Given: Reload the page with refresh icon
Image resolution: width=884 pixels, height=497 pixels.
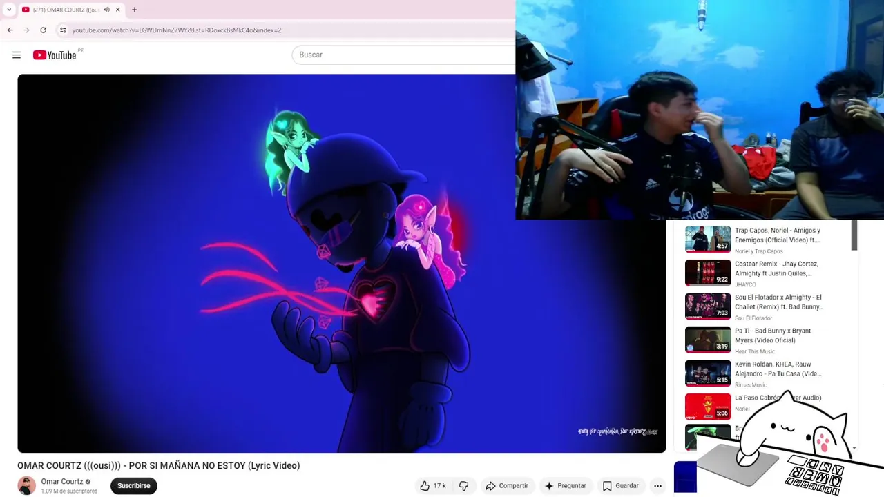Looking at the screenshot, I should 43,30.
